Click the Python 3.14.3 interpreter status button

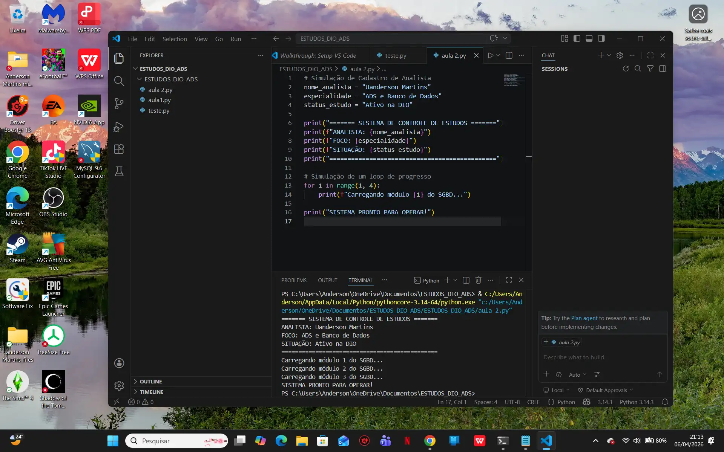636,402
